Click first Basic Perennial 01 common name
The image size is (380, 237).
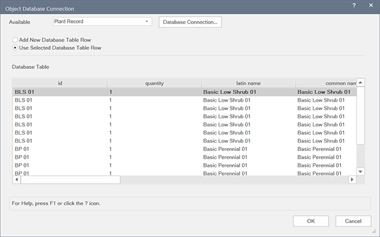319,149
